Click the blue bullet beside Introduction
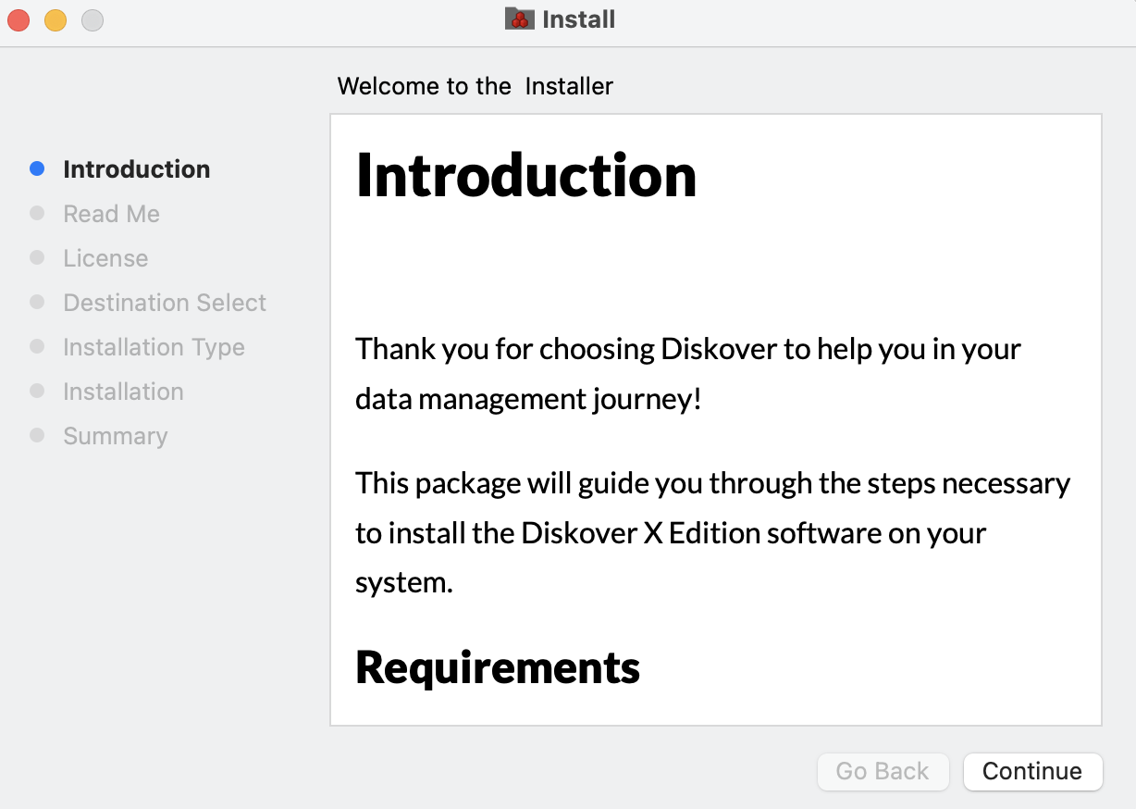1136x809 pixels. point(37,168)
